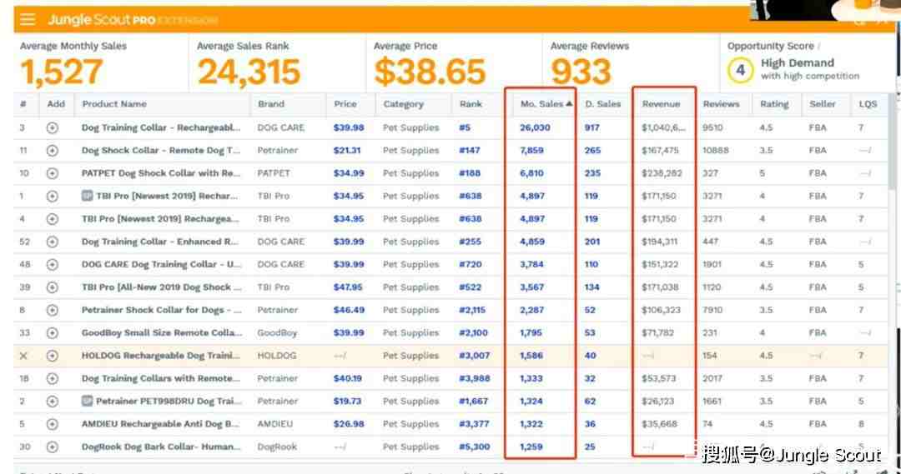Sort table by Reviews header
The height and width of the screenshot is (474, 901).
pyautogui.click(x=721, y=104)
